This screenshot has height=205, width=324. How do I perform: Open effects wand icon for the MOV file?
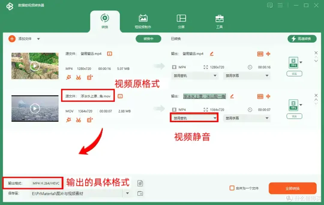point(68,120)
